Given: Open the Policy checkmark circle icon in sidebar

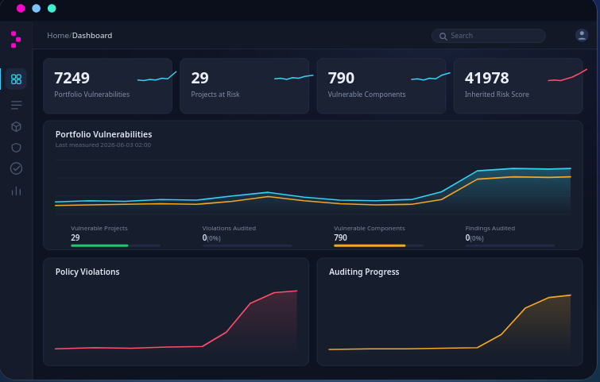Looking at the screenshot, I should coord(16,168).
